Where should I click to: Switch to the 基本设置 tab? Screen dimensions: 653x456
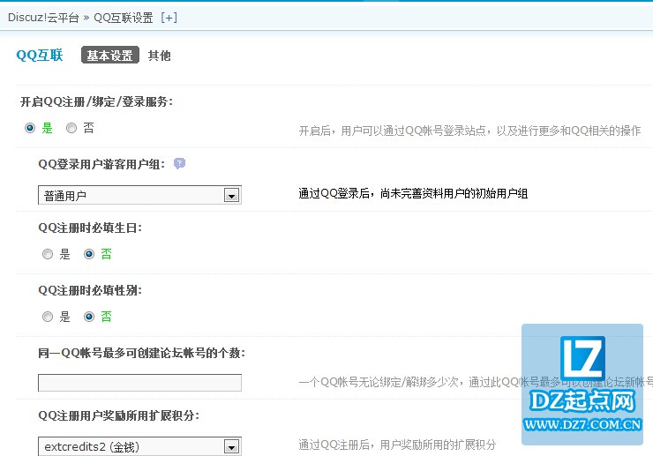(x=109, y=56)
